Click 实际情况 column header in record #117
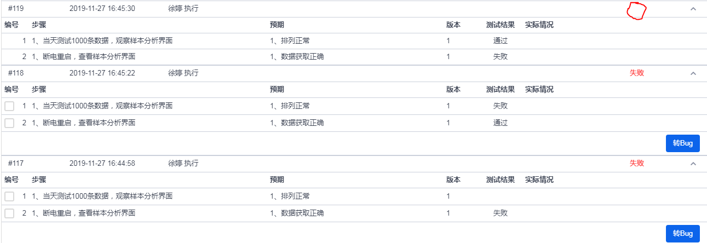Screen dimensions: 707x243 [x=539, y=180]
